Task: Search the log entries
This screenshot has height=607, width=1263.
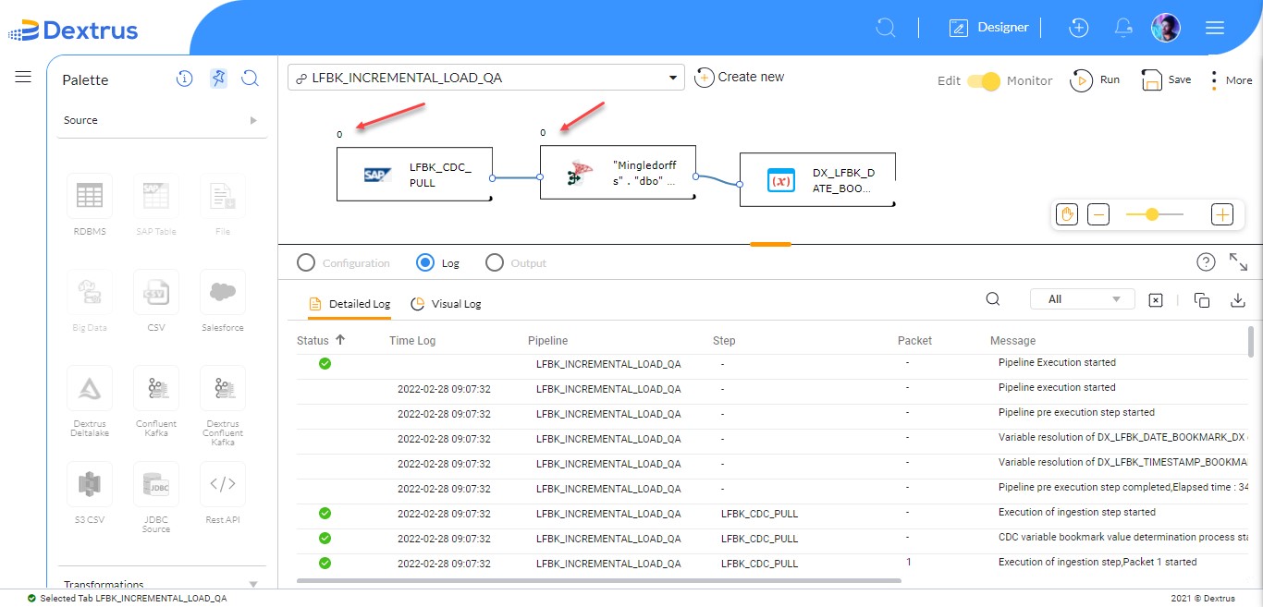Action: [993, 299]
